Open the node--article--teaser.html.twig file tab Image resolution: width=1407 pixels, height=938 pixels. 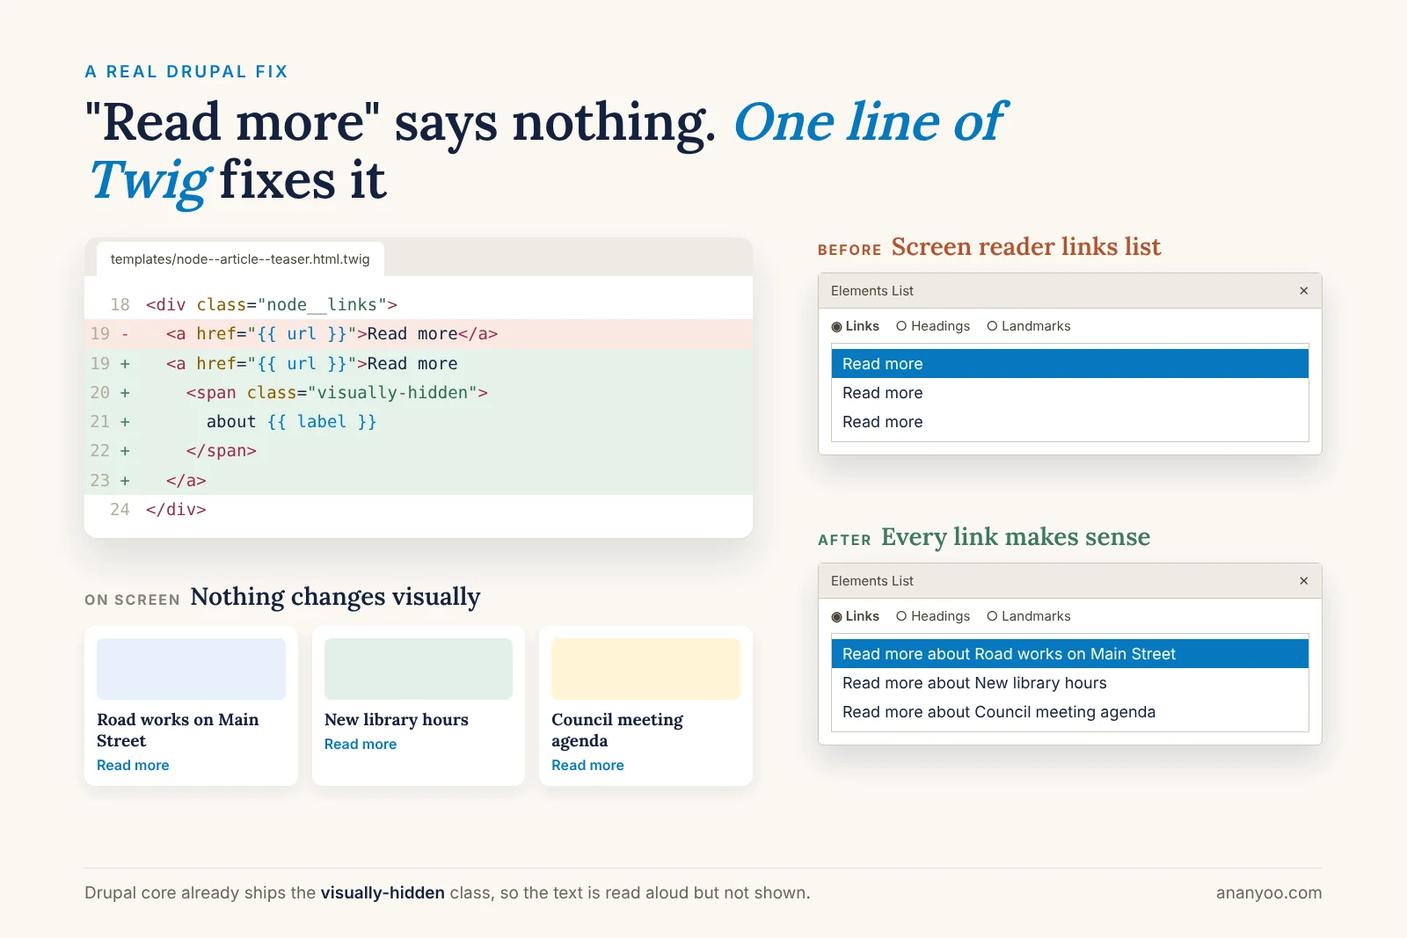[240, 259]
